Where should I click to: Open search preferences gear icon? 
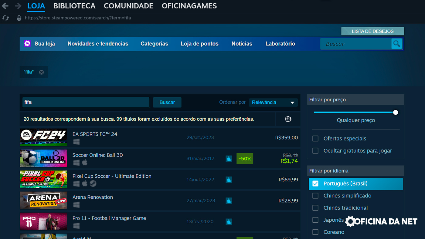(x=288, y=119)
